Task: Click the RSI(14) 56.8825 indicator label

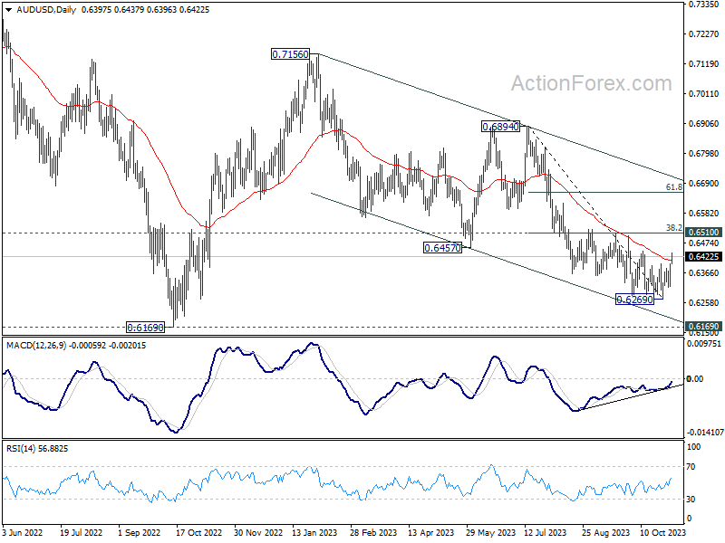Action: [36, 449]
